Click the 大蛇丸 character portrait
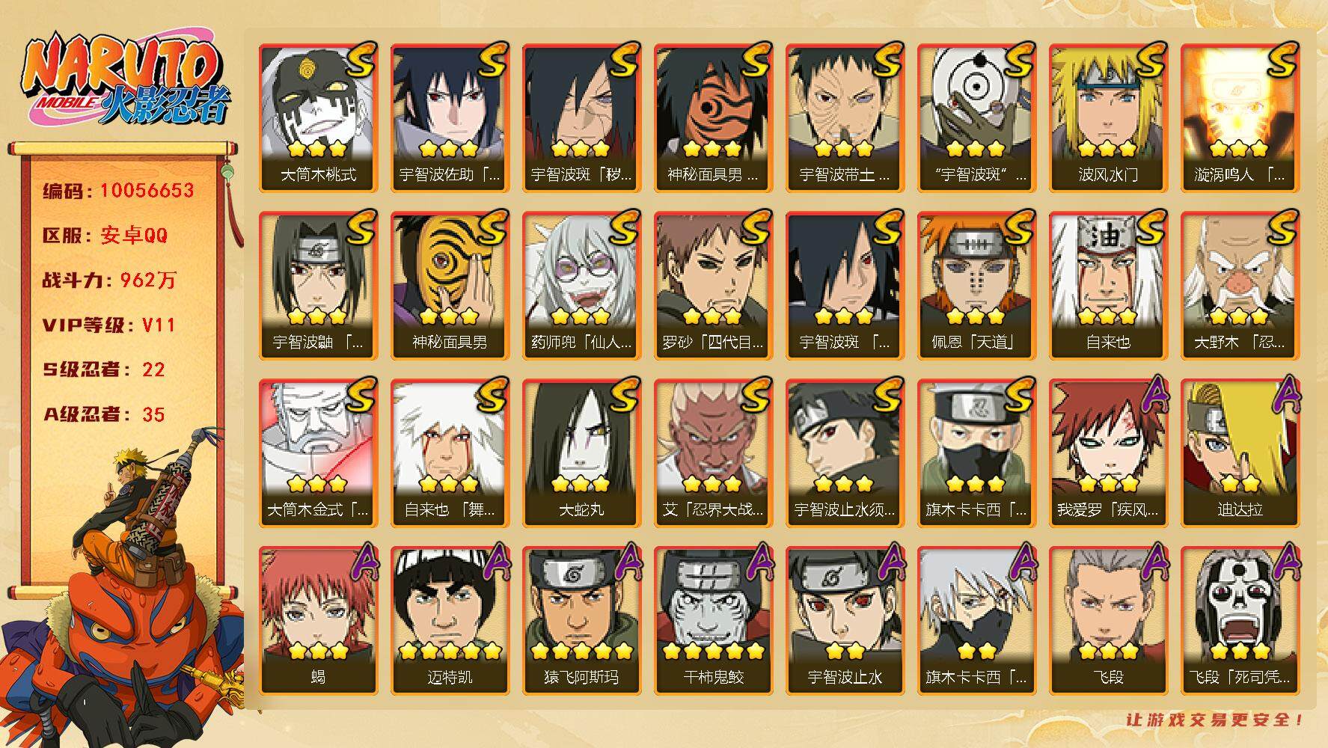 click(x=582, y=453)
